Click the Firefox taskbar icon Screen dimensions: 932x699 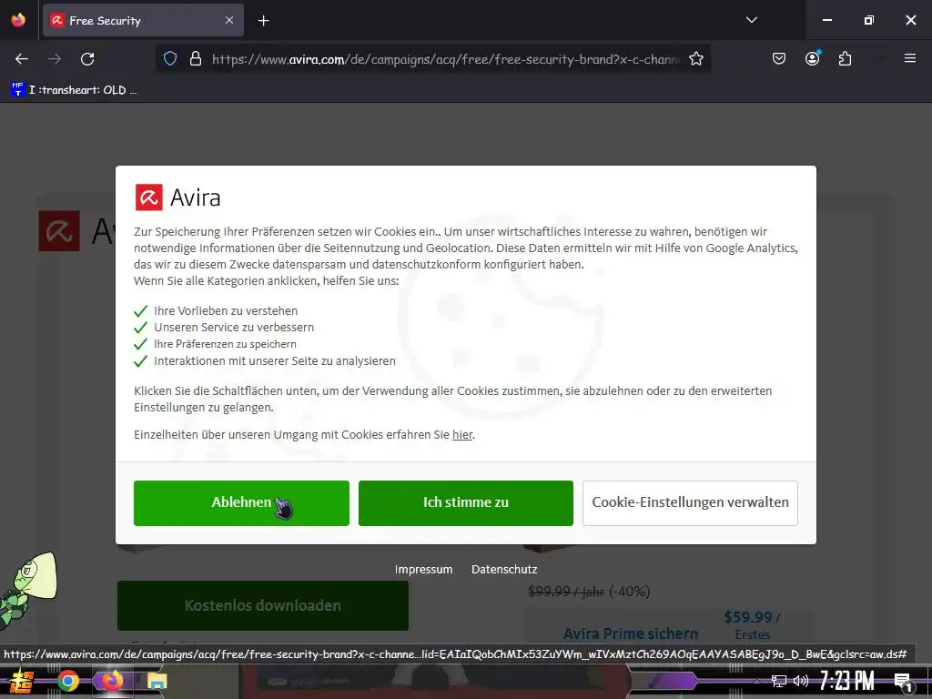(x=112, y=681)
